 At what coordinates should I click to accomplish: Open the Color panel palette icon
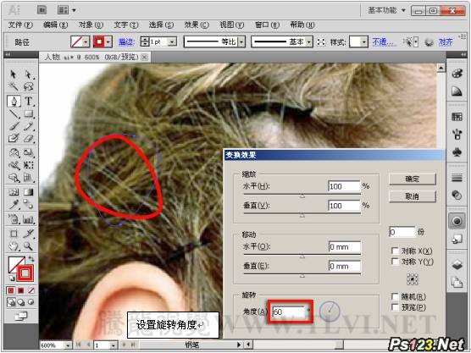pyautogui.click(x=457, y=74)
